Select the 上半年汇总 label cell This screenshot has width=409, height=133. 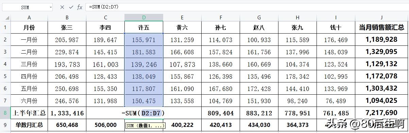(29, 113)
